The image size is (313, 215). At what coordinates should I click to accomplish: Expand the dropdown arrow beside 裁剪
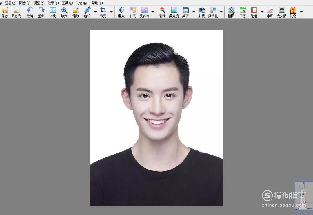tap(112, 12)
